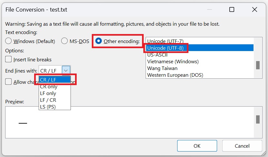Image resolution: width=268 pixels, height=157 pixels.
Task: Choose Vietnamese (Windows) encoding
Action: 173,61
